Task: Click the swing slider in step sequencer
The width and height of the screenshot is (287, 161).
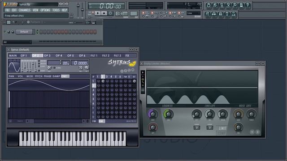Action: click(78, 23)
